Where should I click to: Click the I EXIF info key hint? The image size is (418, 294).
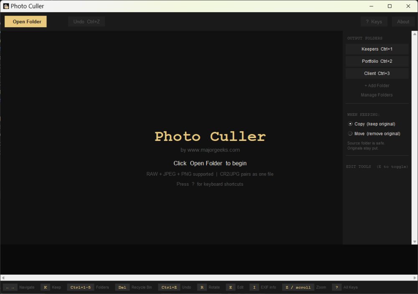coord(263,287)
